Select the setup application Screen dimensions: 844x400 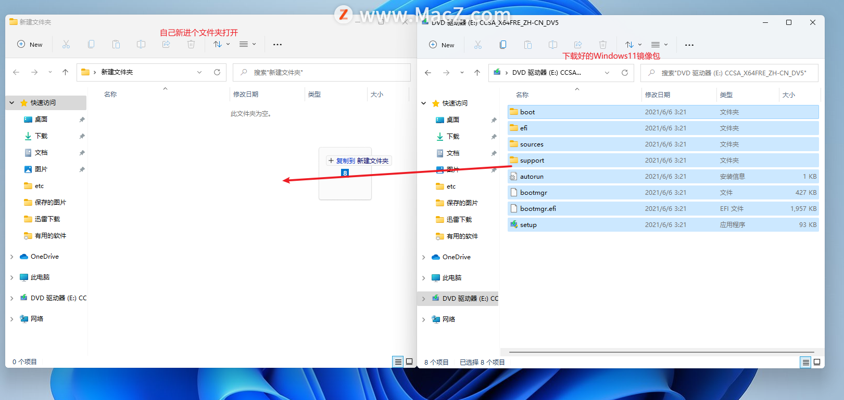663,225
